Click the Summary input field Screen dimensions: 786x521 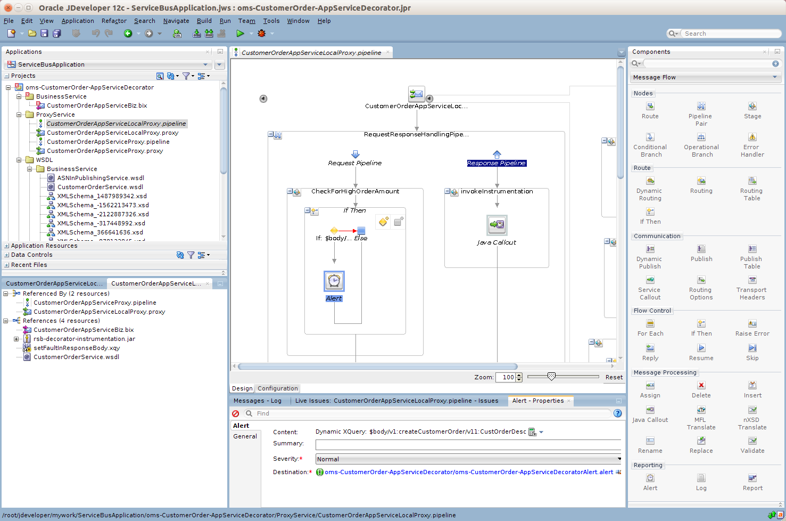tap(468, 445)
